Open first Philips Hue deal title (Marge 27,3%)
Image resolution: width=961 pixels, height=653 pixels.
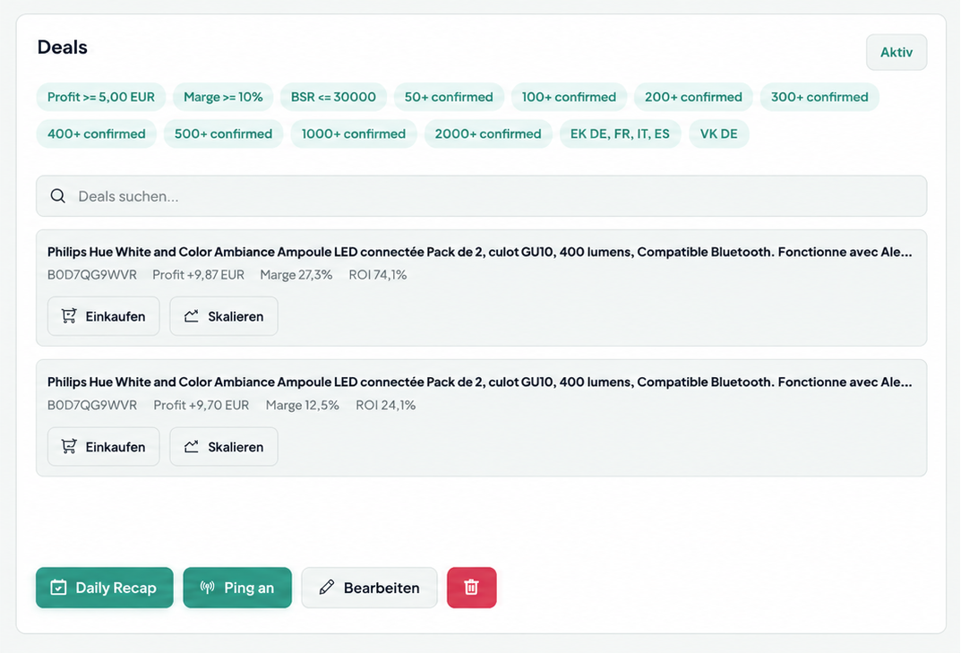[x=479, y=252]
